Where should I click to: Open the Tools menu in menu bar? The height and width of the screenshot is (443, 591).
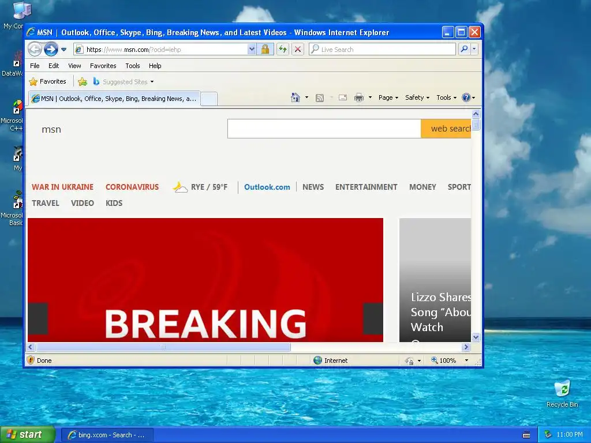133,66
